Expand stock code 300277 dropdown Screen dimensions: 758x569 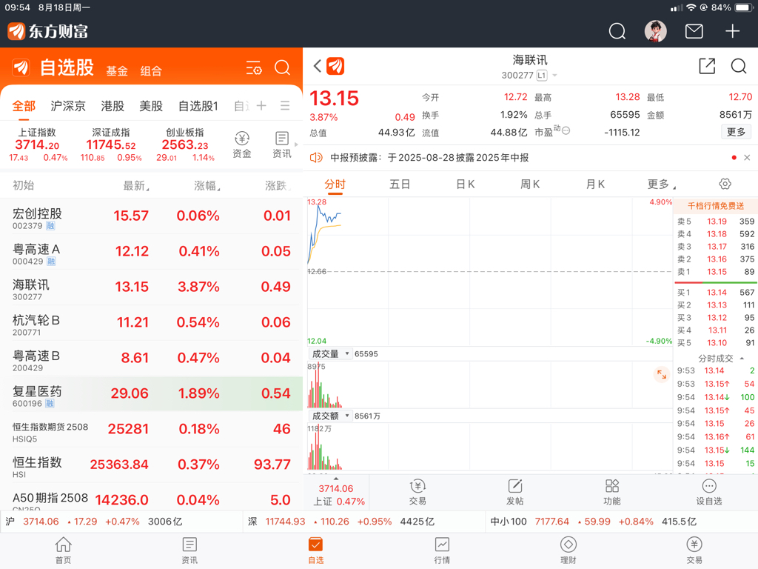coord(554,76)
